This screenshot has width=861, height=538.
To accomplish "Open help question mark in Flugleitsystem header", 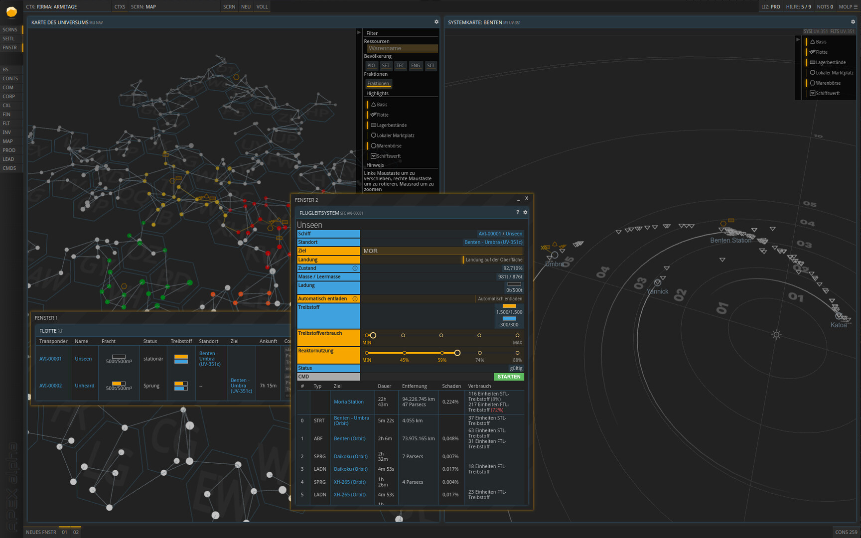I will (x=518, y=212).
